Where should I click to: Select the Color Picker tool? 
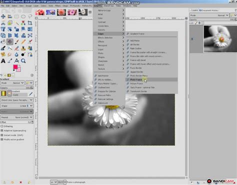tap(10, 61)
